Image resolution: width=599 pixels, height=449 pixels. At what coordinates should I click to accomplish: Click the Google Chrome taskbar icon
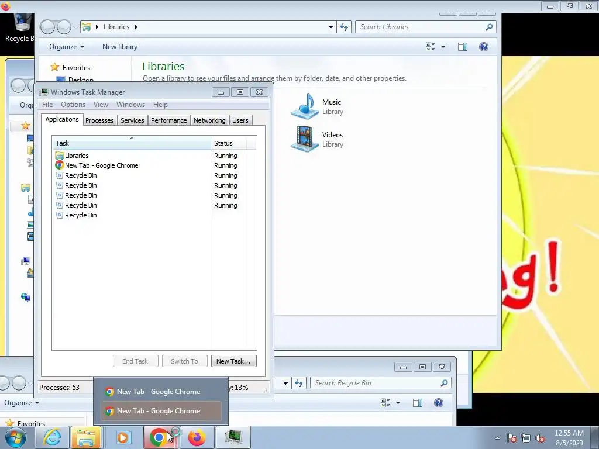[x=159, y=437]
